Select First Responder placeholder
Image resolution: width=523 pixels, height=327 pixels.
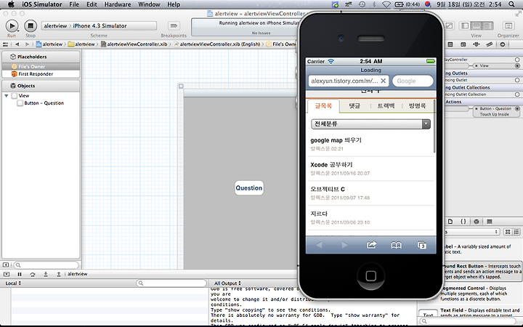(41, 73)
